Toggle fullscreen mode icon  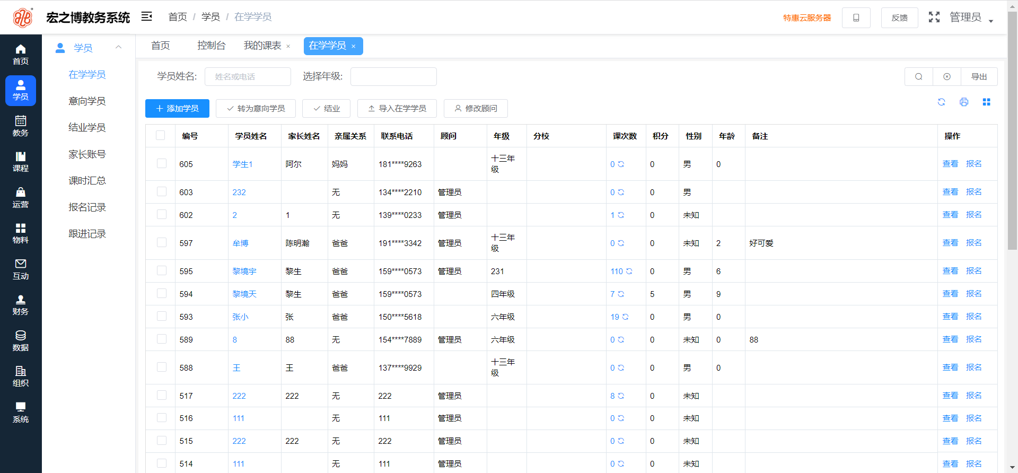pyautogui.click(x=934, y=17)
